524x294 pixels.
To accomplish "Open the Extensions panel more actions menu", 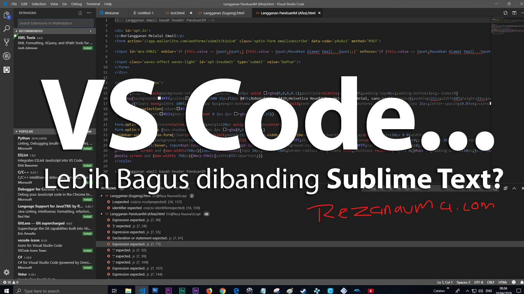I will (89, 13).
